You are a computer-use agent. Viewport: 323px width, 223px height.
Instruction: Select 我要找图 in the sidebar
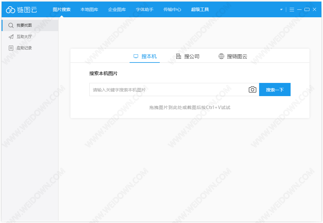pos(30,25)
